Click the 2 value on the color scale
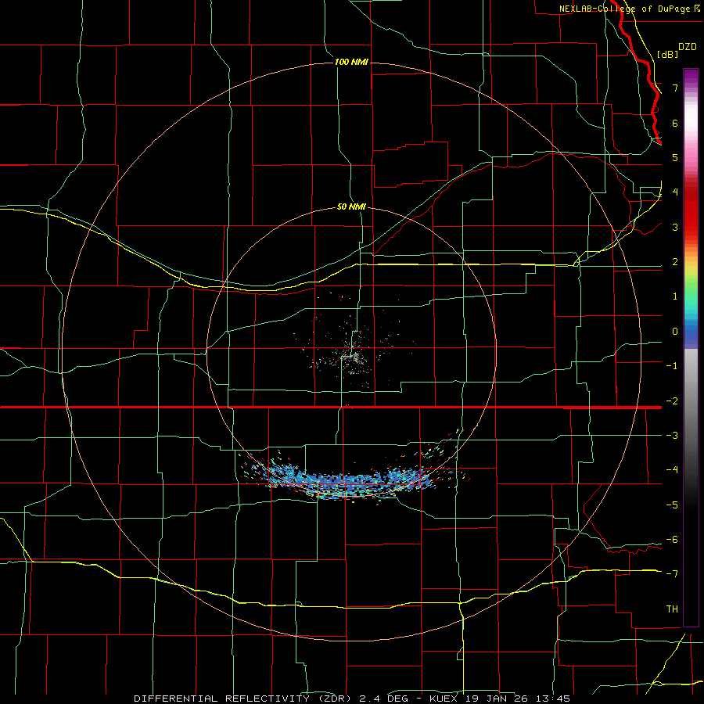 click(675, 262)
